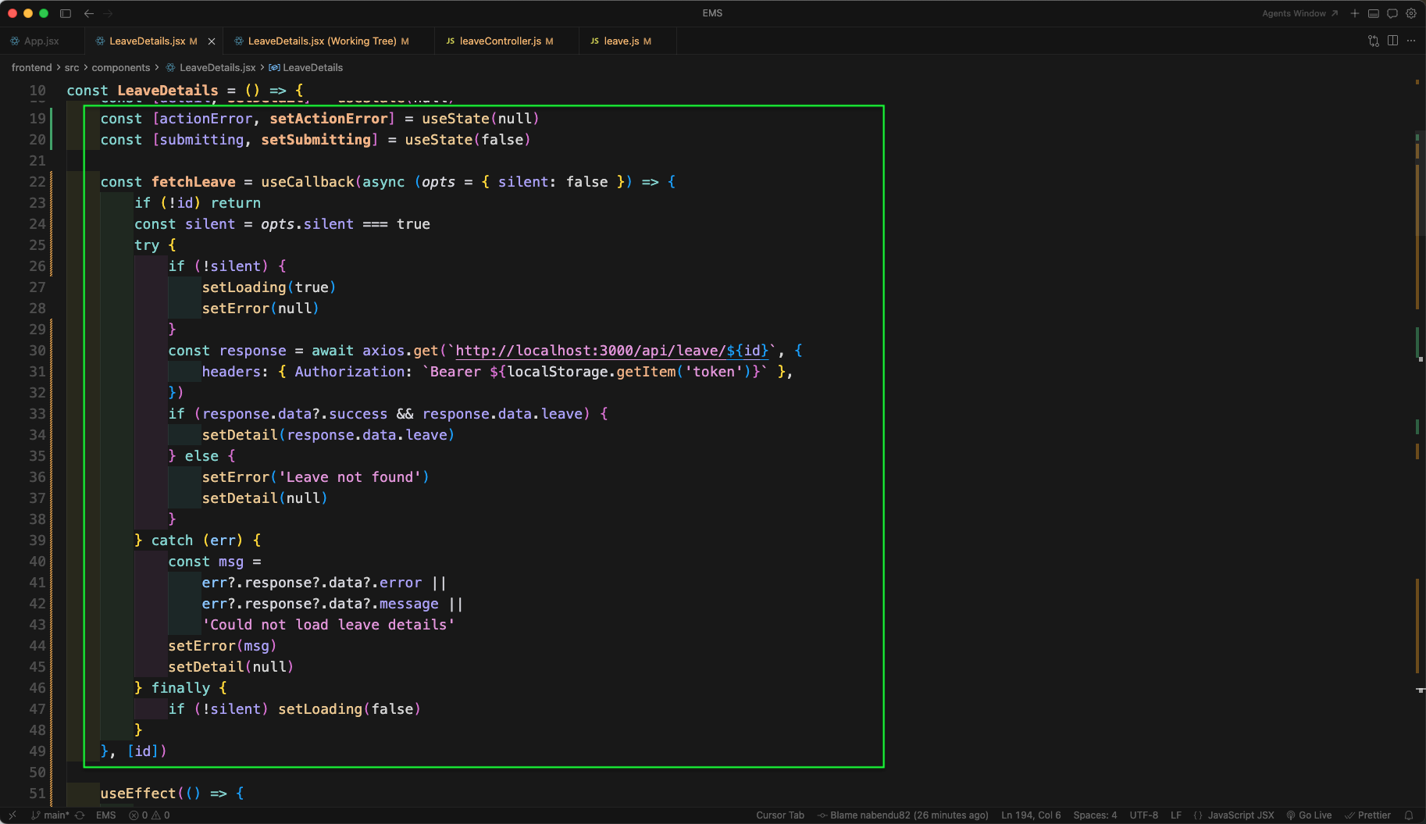
Task: Click the plus icon in title bar
Action: point(1355,13)
